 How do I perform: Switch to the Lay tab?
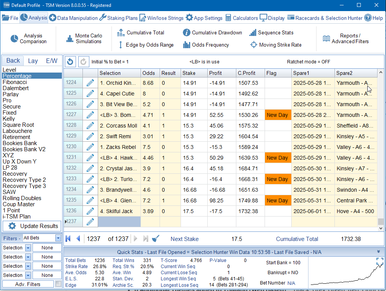[x=33, y=61]
